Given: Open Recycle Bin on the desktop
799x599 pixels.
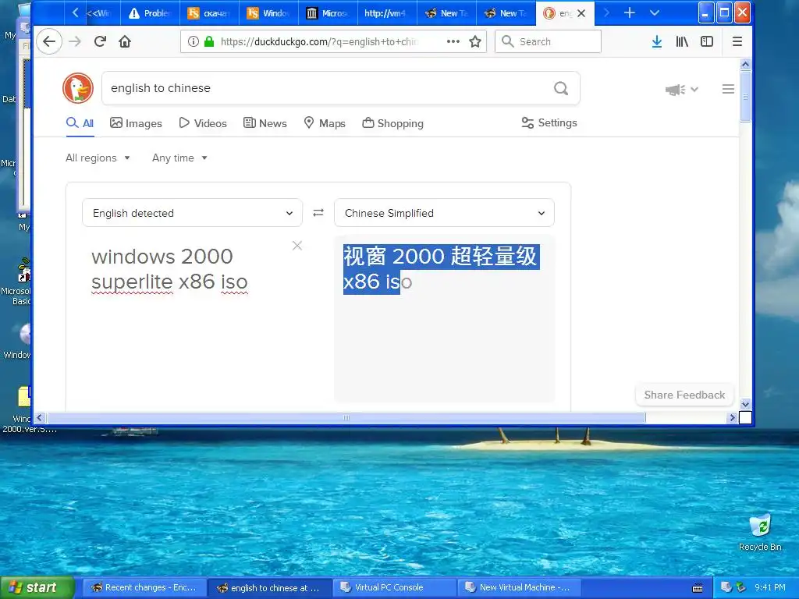Looking at the screenshot, I should coord(760,532).
